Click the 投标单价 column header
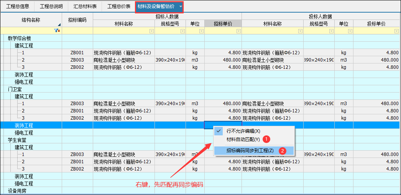The image size is (401, 195). (376, 24)
